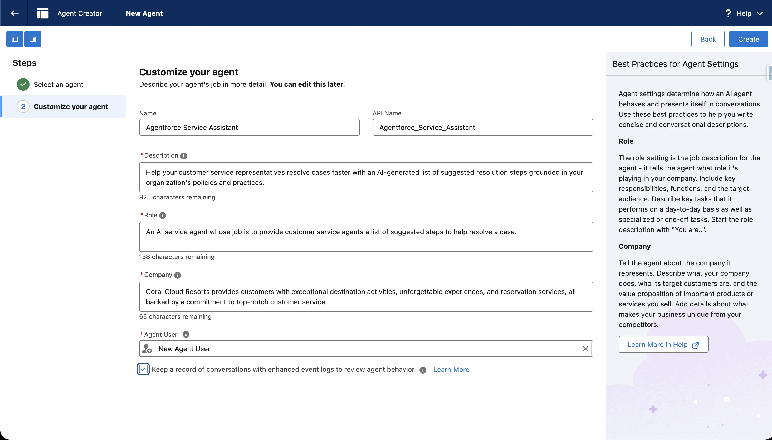Click into the API Name field
The height and width of the screenshot is (440, 772).
[x=482, y=128]
